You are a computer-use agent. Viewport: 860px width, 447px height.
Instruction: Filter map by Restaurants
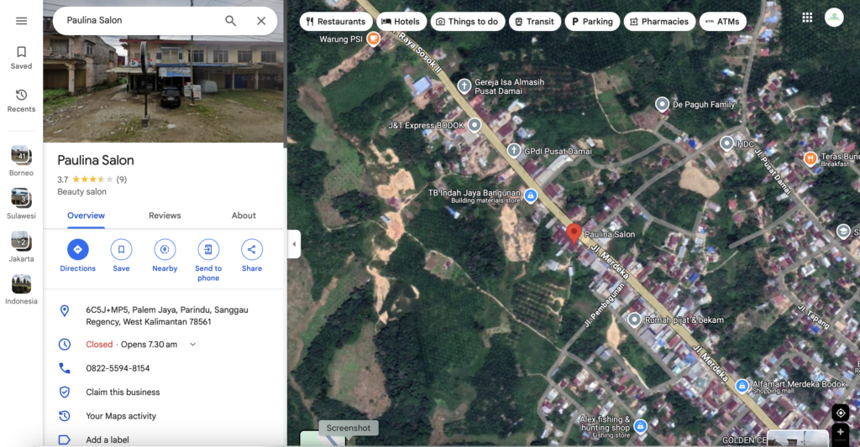pos(336,22)
